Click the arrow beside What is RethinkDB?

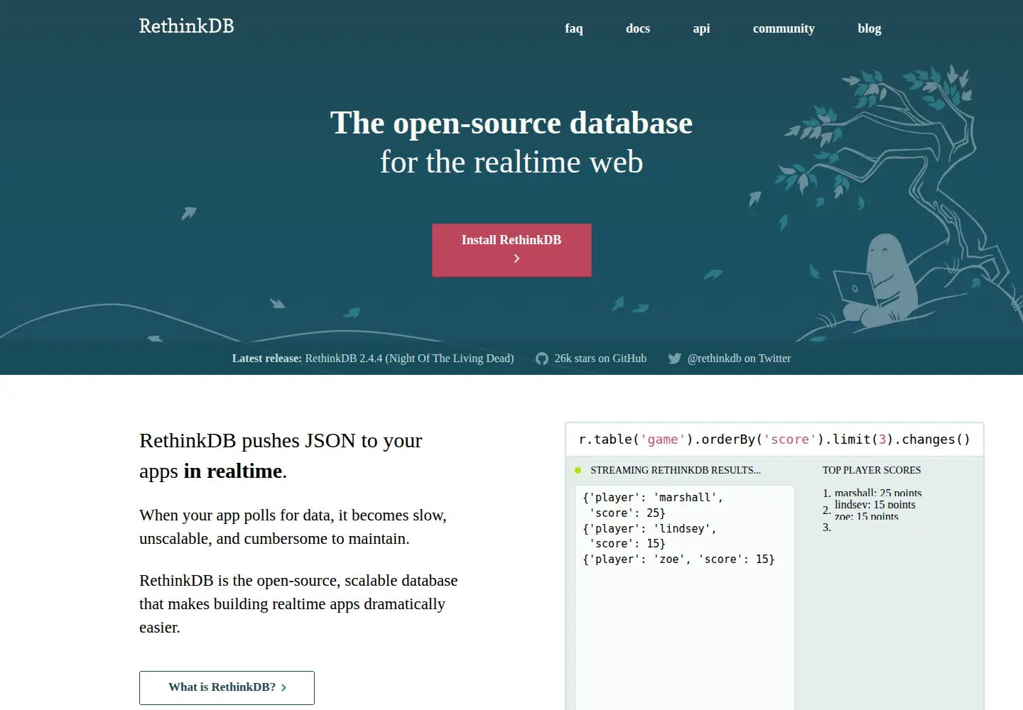pyautogui.click(x=283, y=687)
